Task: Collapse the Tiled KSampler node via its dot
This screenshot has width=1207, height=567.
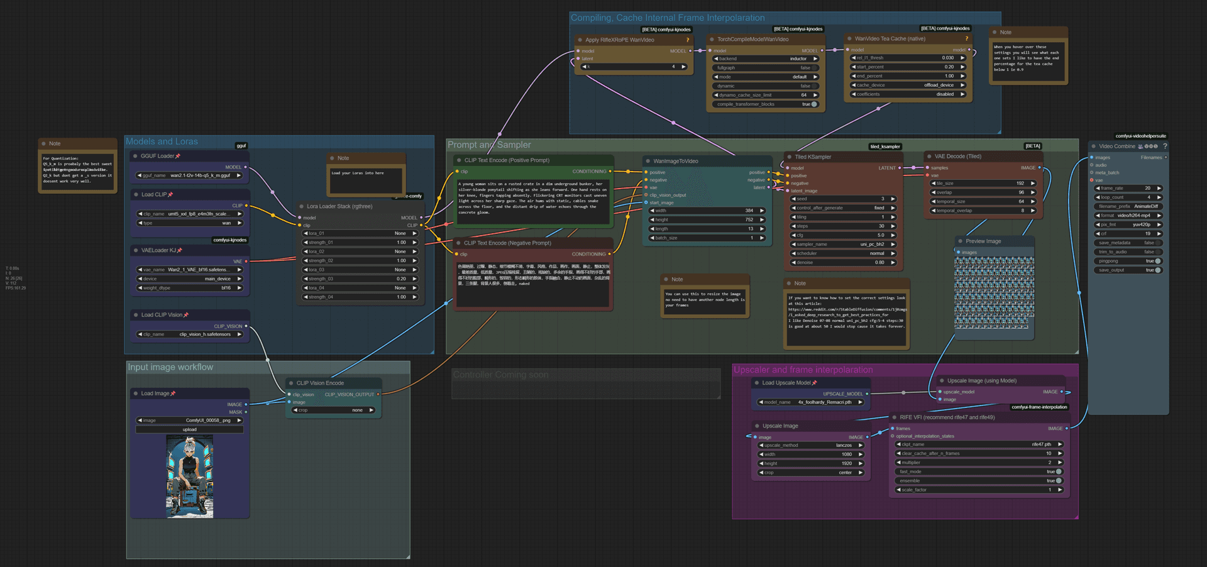Action: pos(790,157)
